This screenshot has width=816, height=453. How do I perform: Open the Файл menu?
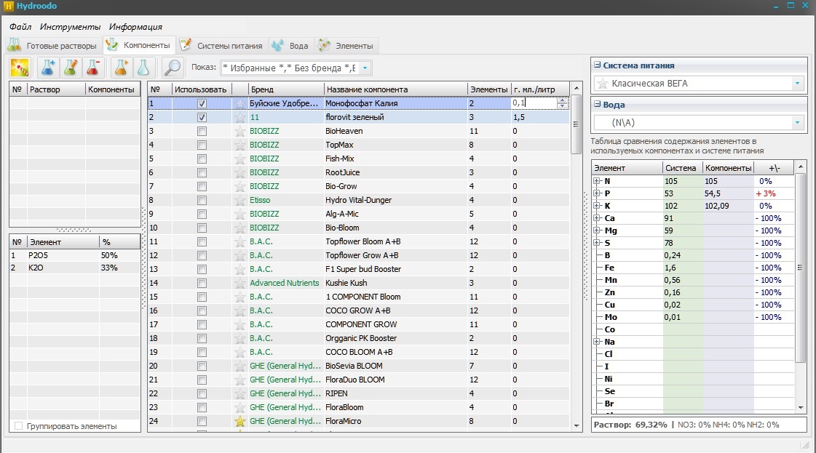20,26
